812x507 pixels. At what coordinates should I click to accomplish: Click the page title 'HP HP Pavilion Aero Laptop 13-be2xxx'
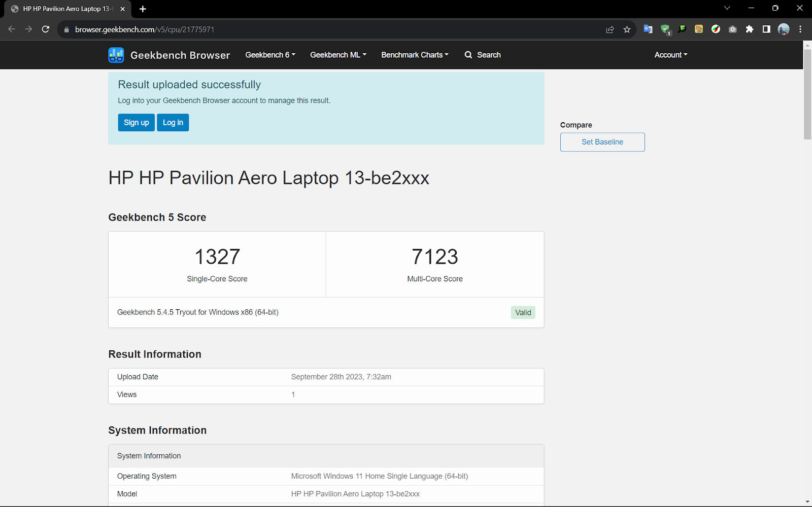pyautogui.click(x=269, y=178)
